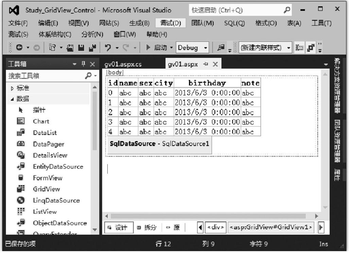Click the navigate backward toolbar icon
This screenshot has width=350, height=253.
[19, 48]
